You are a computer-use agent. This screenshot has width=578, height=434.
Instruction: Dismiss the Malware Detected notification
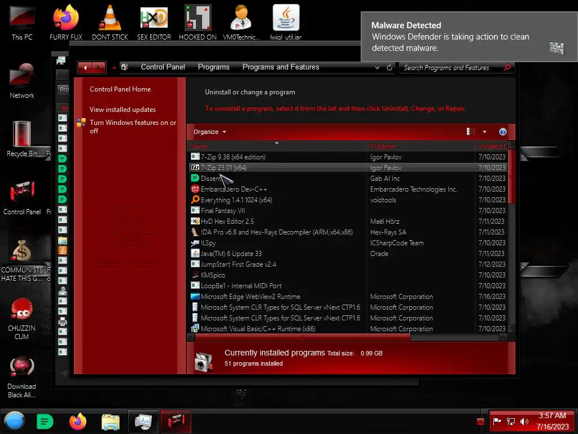469,37
